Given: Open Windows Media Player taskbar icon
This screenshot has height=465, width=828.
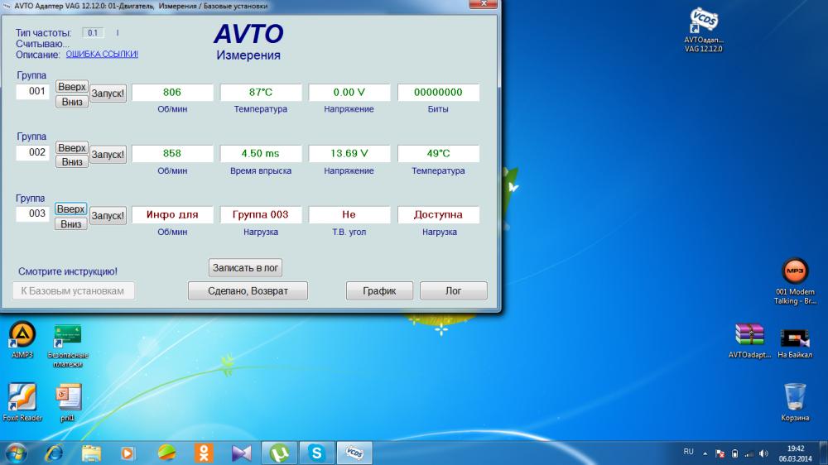Looking at the screenshot, I should [128, 453].
